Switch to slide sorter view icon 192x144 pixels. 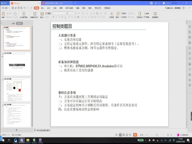click(124, 135)
